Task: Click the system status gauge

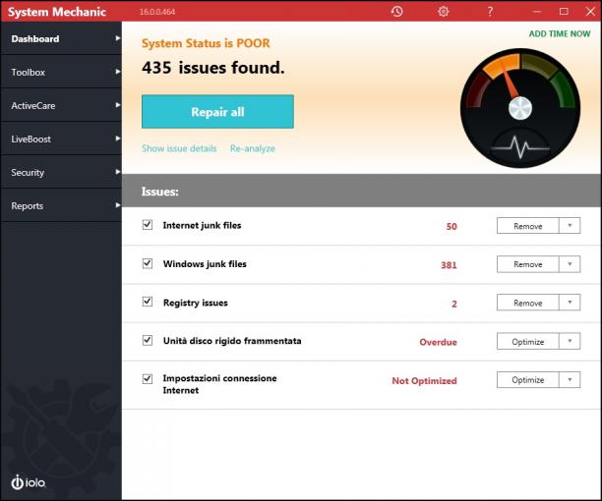Action: point(520,108)
